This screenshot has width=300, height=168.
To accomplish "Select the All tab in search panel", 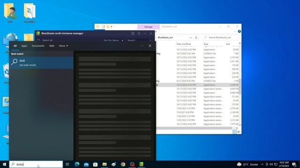I will tap(15, 46).
